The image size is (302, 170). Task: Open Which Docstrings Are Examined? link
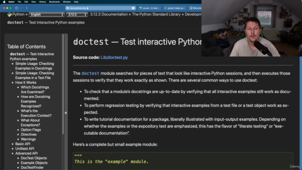(35, 90)
